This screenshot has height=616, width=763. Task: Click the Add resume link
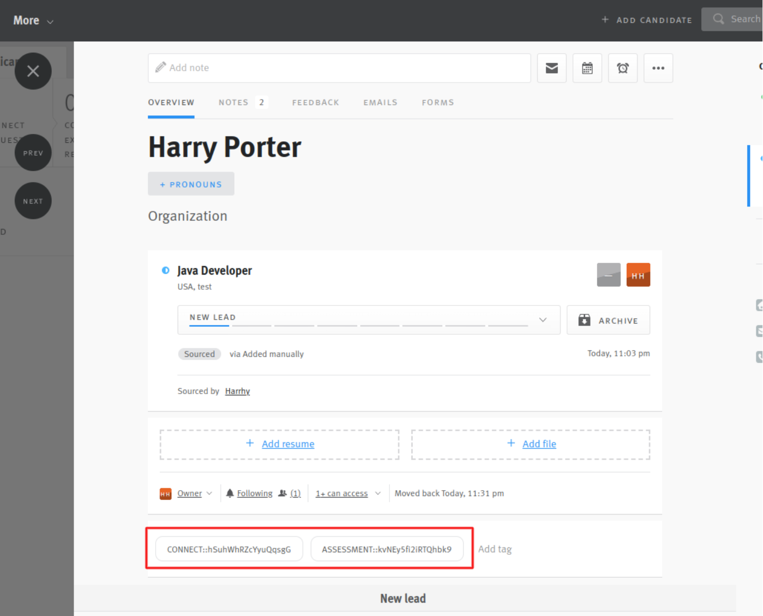[287, 444]
